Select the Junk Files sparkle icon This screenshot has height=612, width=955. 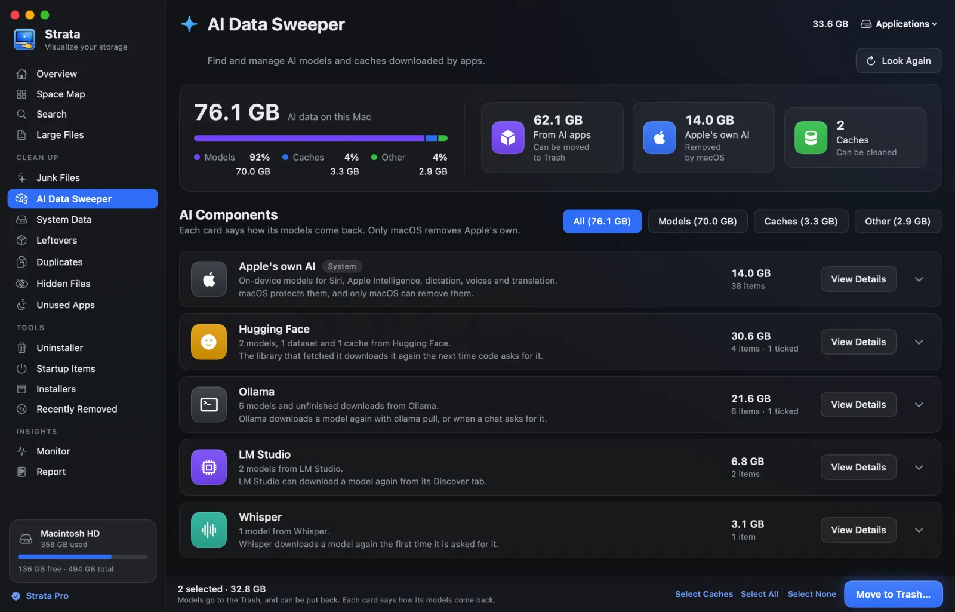point(21,178)
